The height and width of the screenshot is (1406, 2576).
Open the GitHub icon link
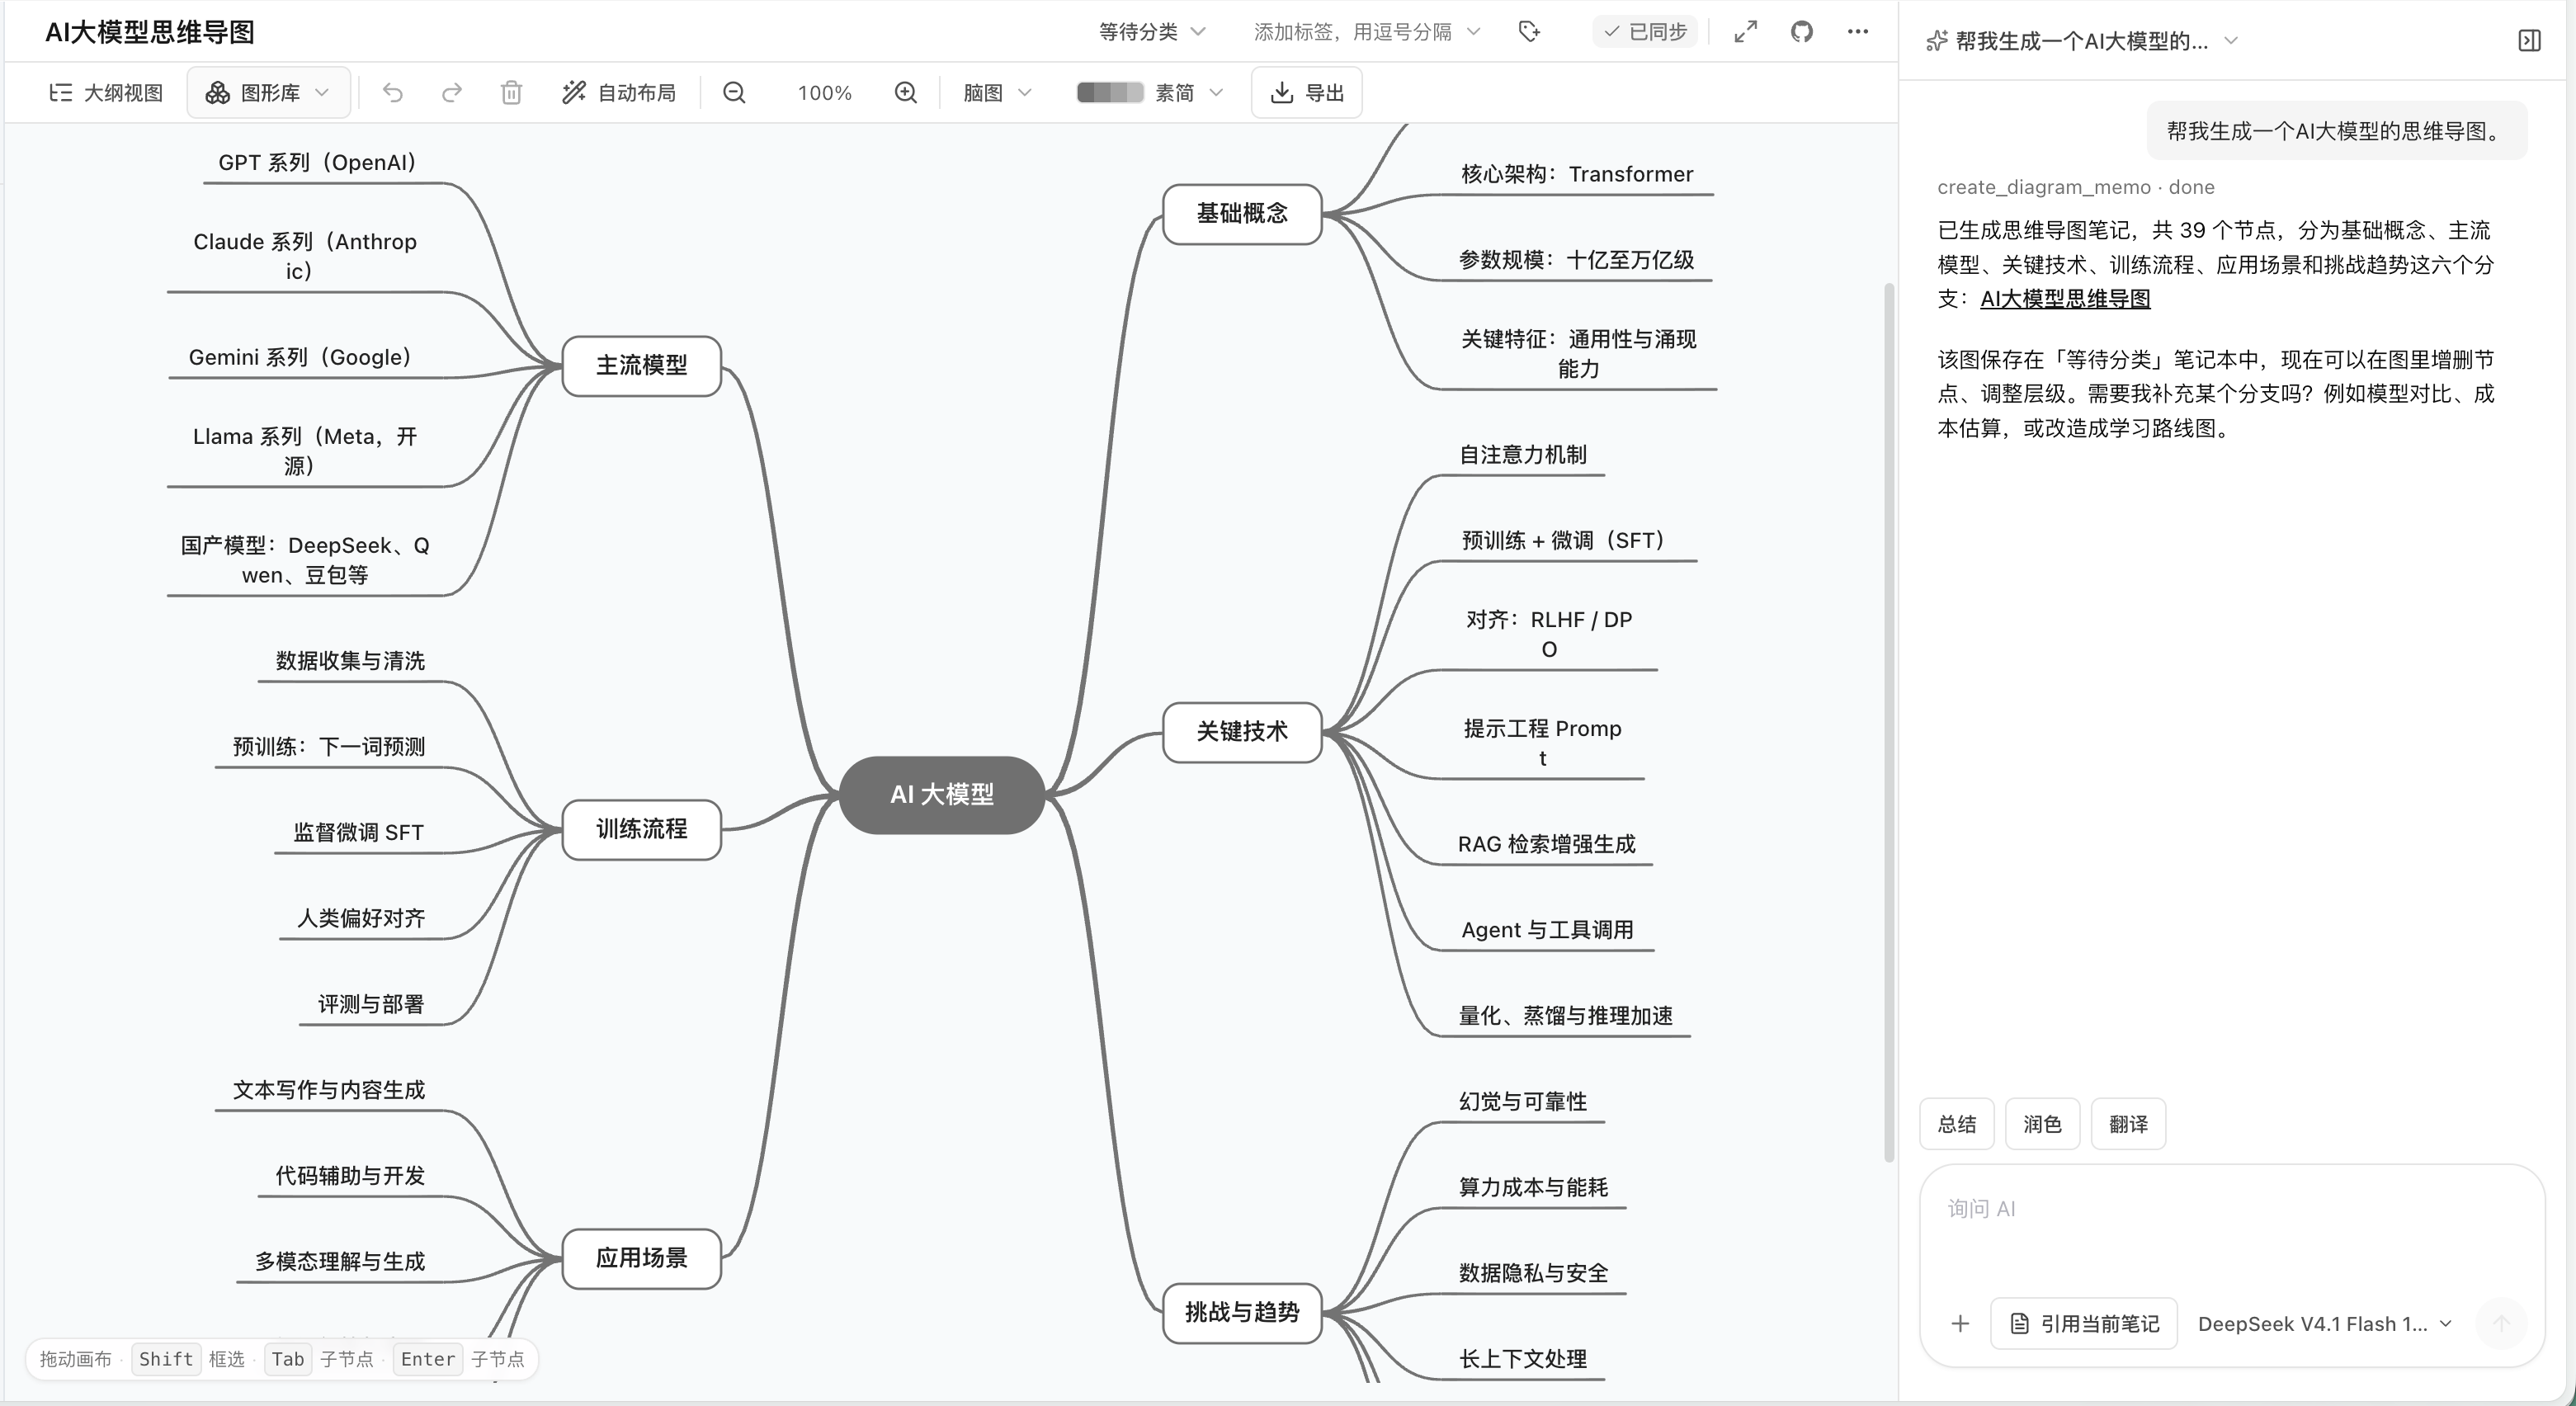(x=1801, y=32)
